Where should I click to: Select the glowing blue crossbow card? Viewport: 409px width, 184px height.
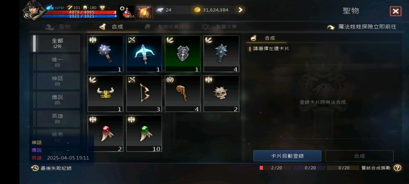(144, 54)
